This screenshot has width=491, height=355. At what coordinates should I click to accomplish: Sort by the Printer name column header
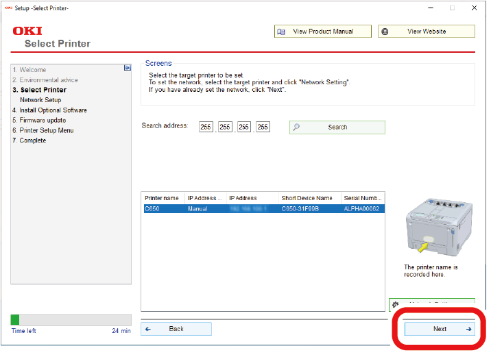(x=162, y=198)
